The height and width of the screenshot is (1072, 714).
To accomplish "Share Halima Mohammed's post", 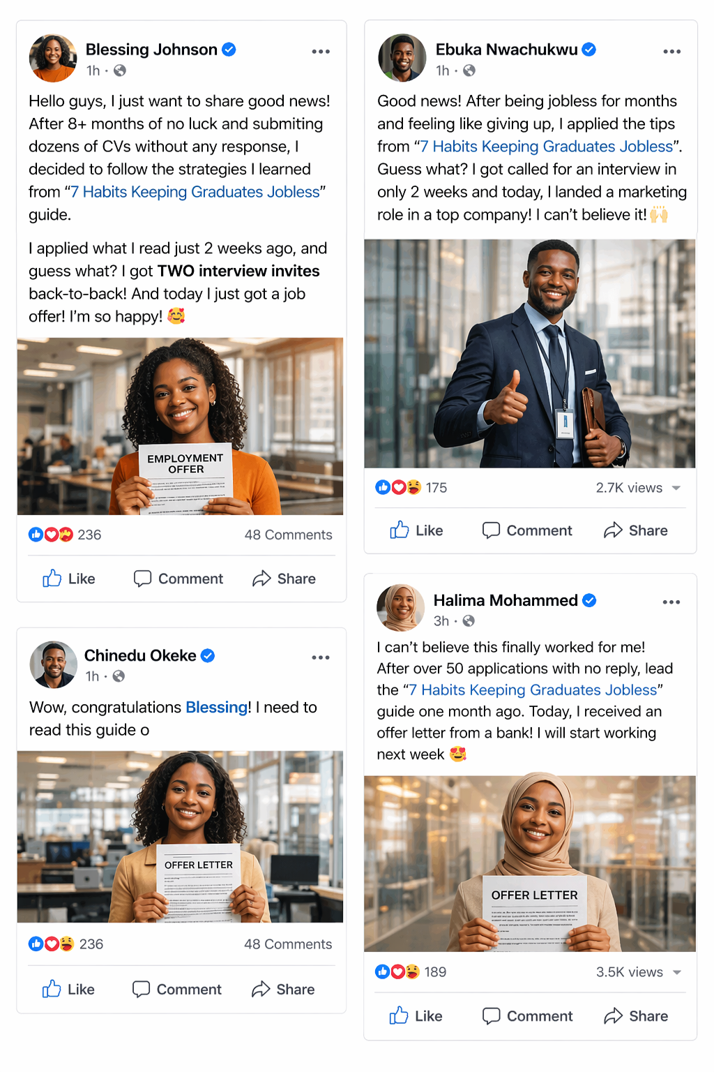I will coord(636,1016).
